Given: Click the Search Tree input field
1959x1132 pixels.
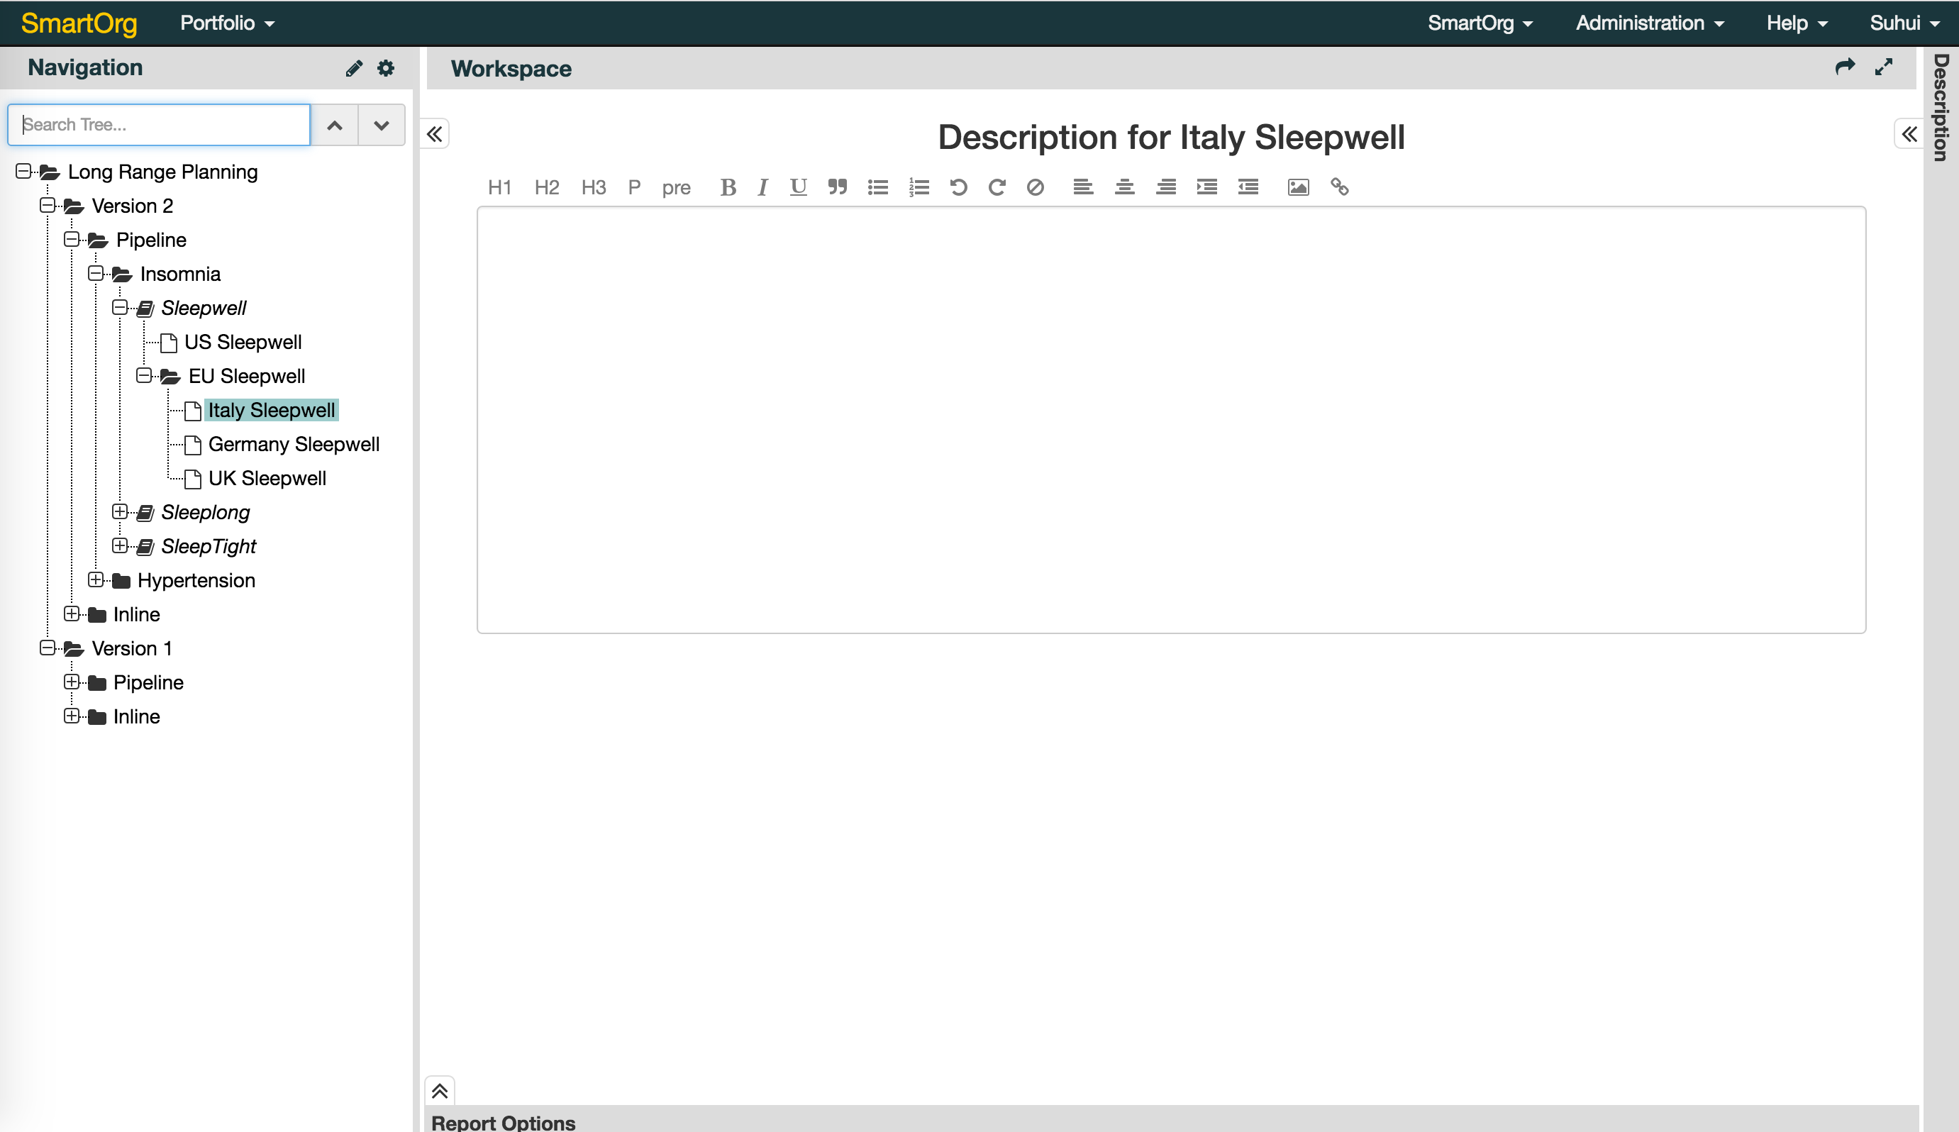Looking at the screenshot, I should point(159,125).
